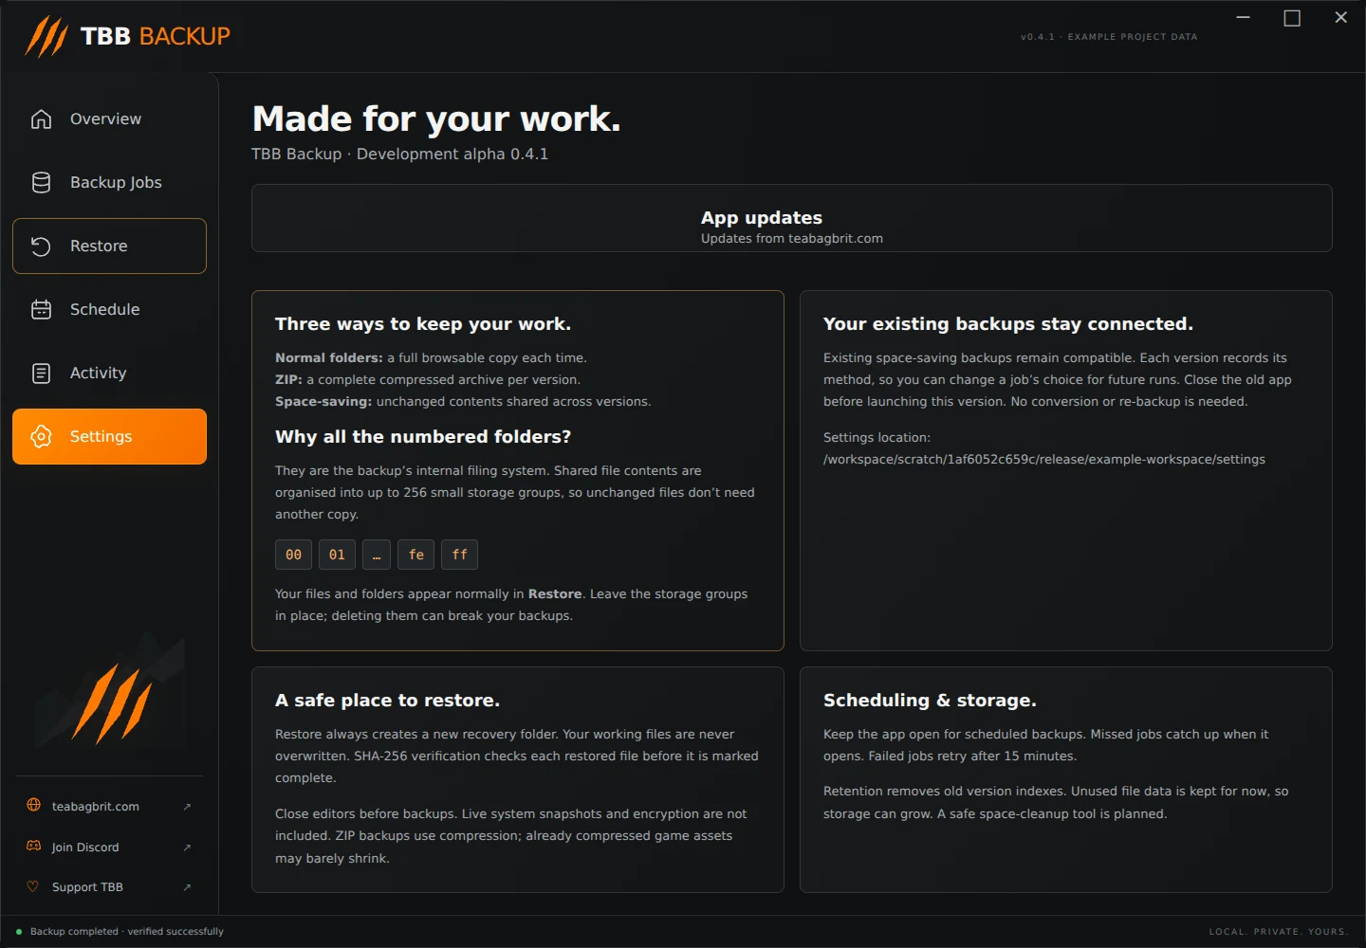
Task: Click "Backup completed · verified successfully" status text
Action: click(127, 932)
